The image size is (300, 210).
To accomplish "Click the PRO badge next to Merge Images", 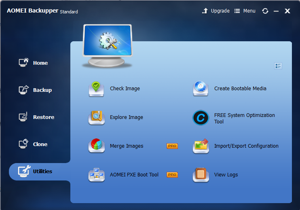I will 172,146.
